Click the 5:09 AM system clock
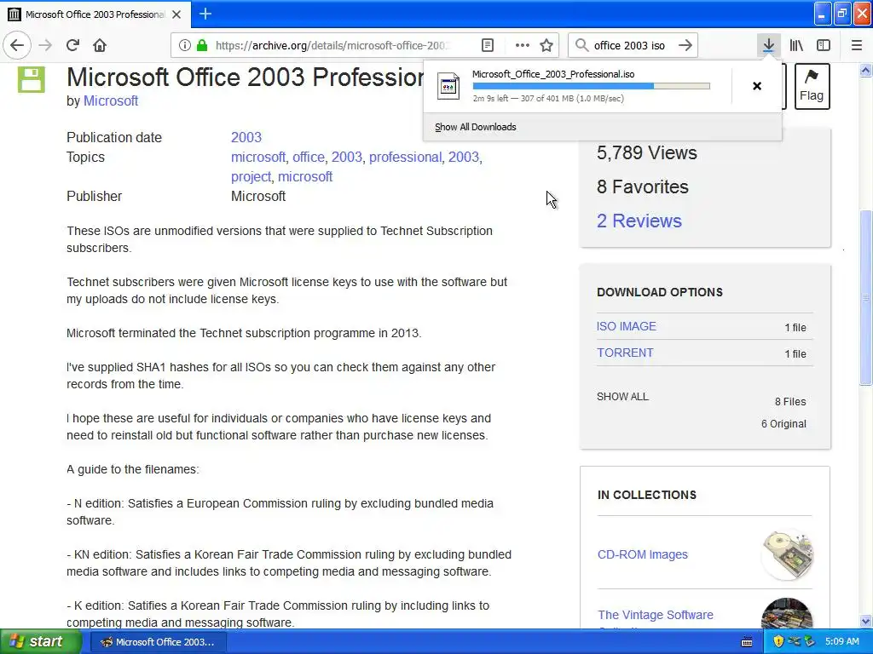Image resolution: width=873 pixels, height=654 pixels. [841, 642]
